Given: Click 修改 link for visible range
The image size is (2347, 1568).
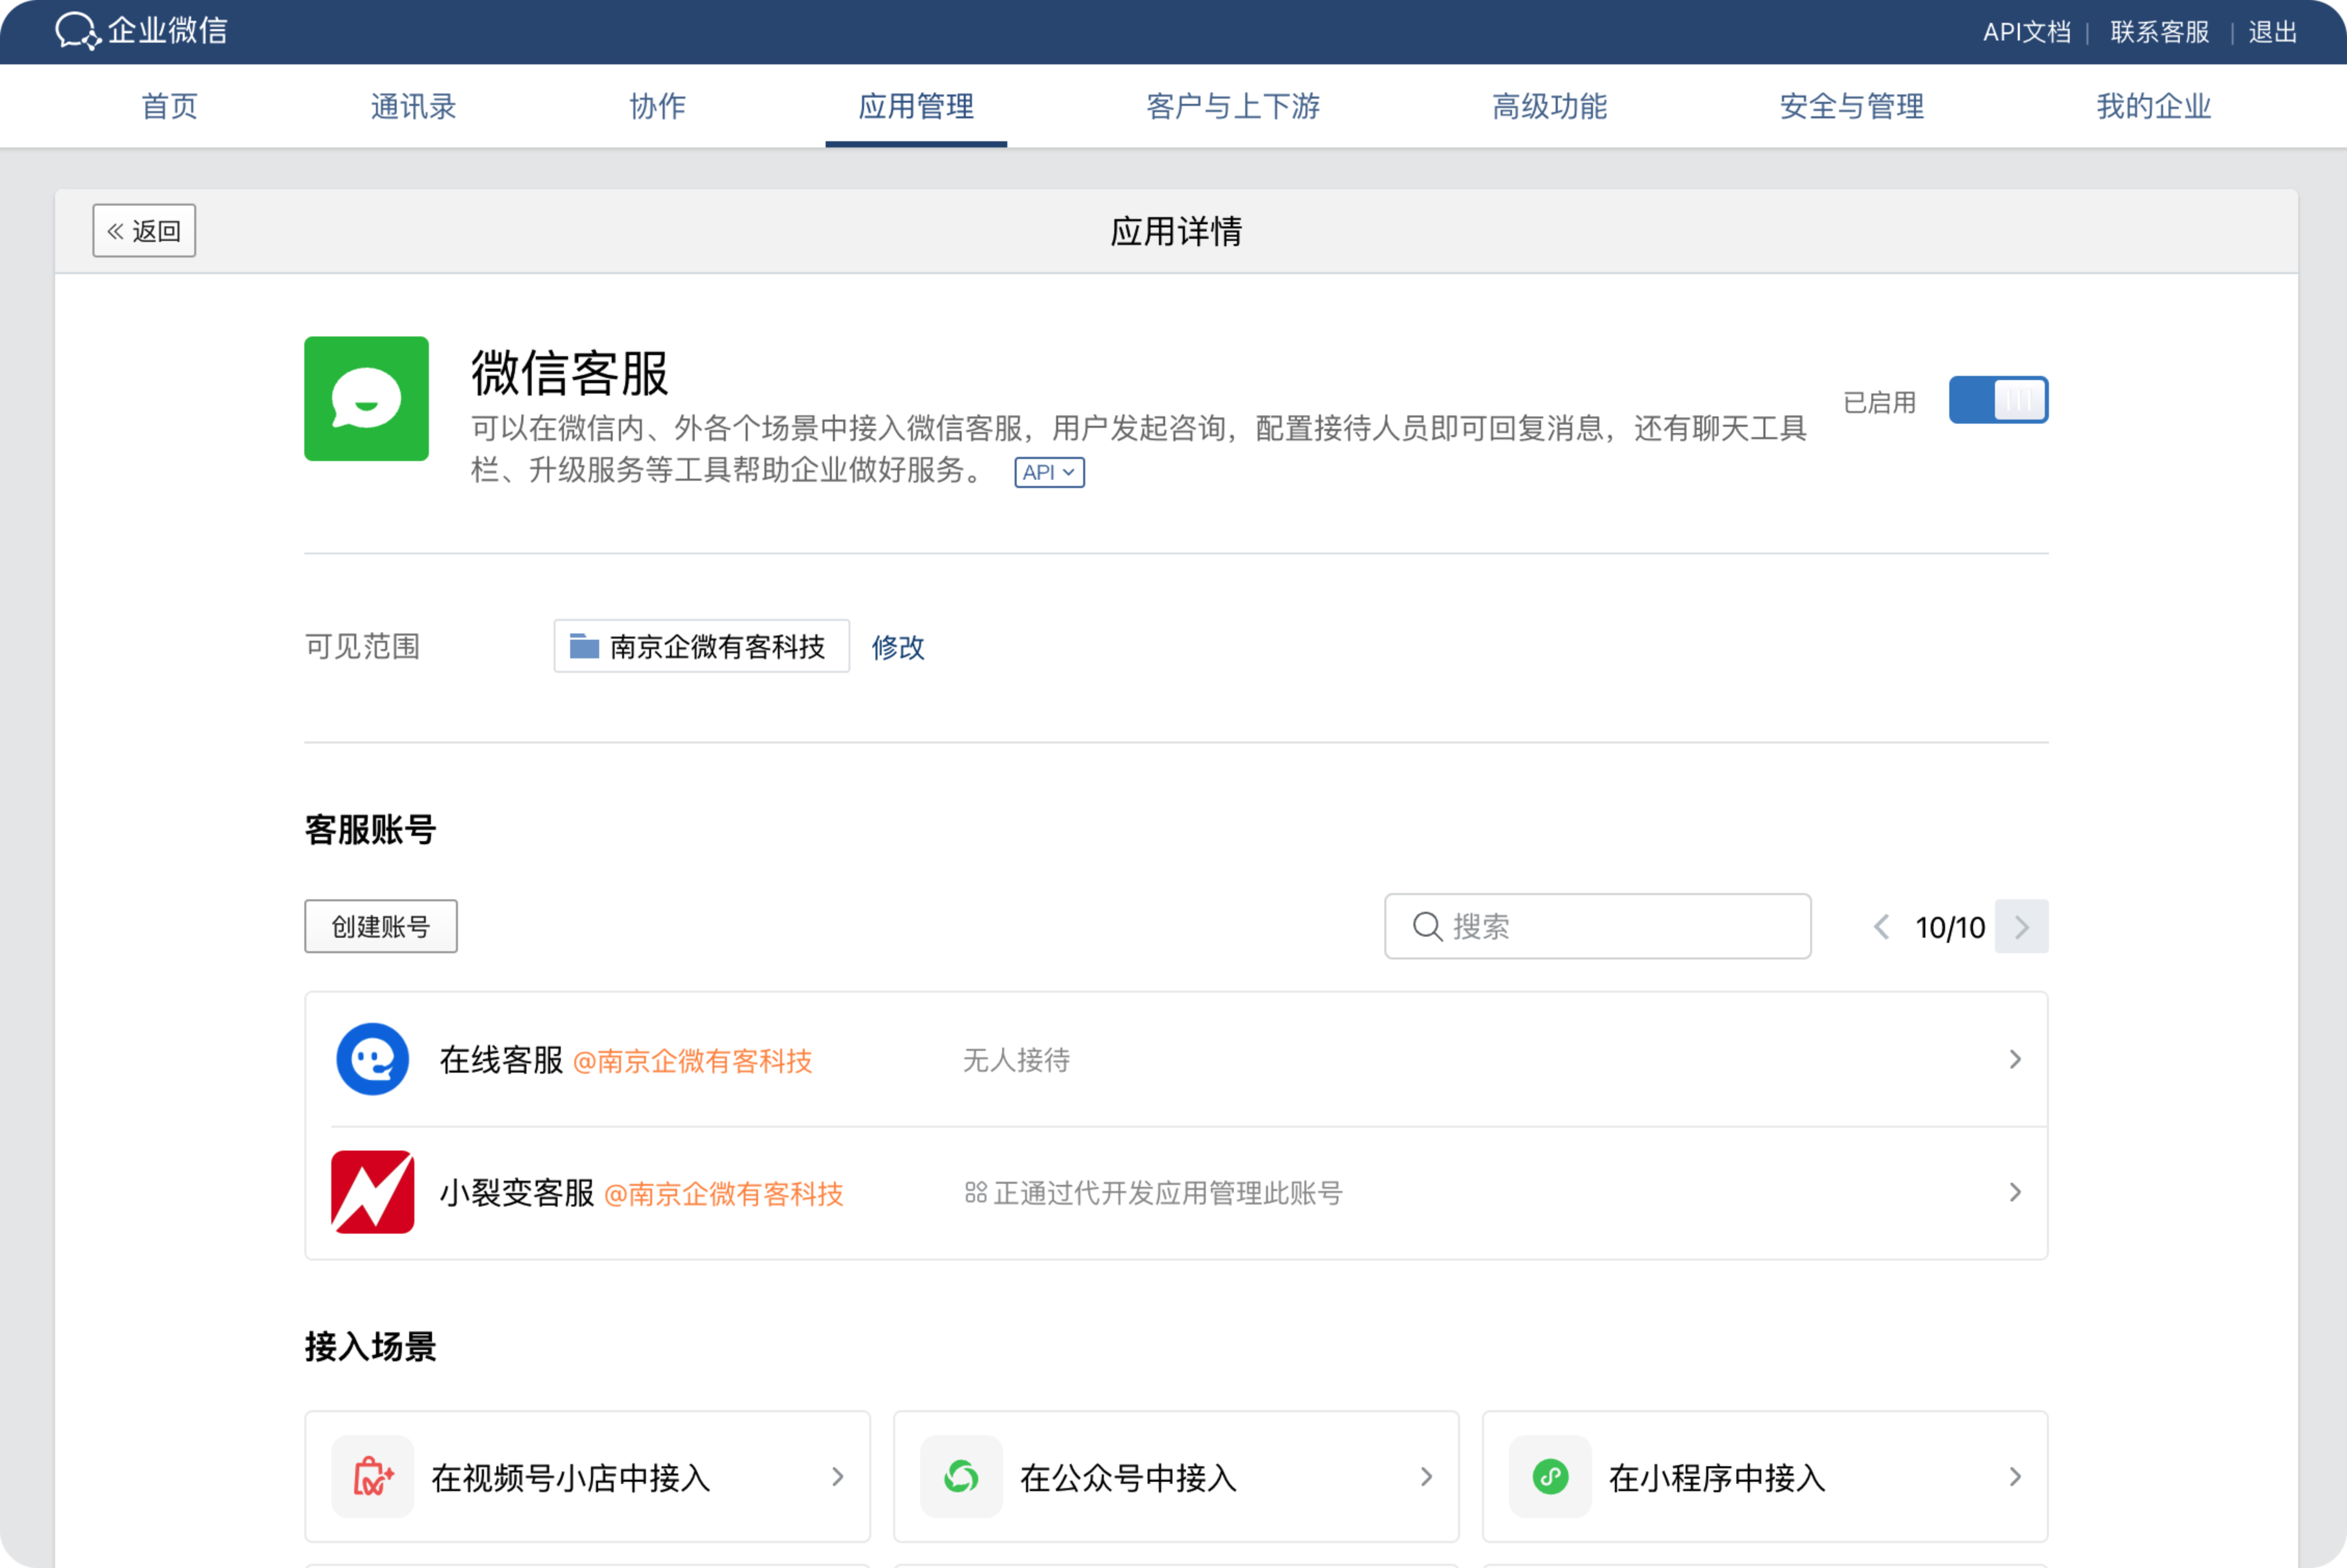Looking at the screenshot, I should 898,647.
